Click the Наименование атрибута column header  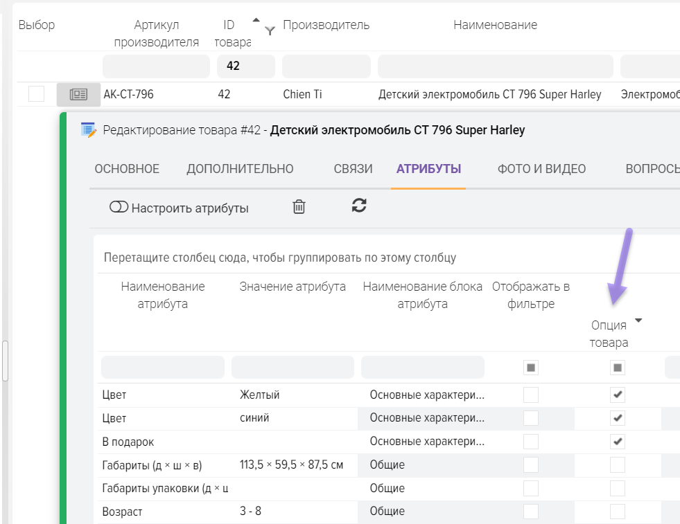(x=163, y=295)
